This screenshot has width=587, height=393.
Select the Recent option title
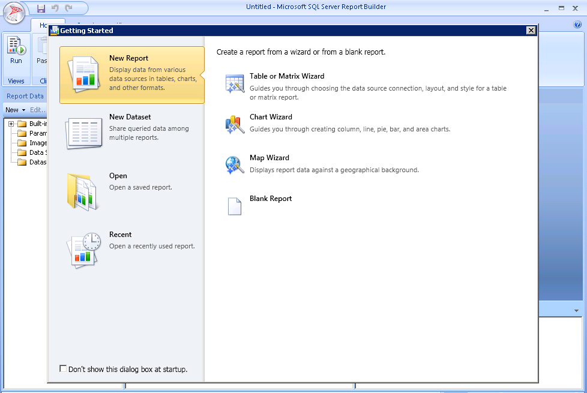[x=121, y=235]
